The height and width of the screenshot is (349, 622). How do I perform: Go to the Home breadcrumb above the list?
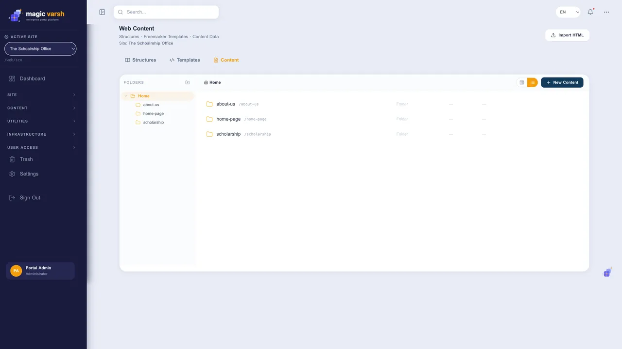tap(212, 82)
